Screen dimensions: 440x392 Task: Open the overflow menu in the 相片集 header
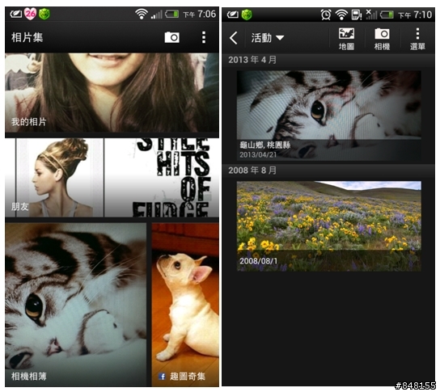click(204, 37)
